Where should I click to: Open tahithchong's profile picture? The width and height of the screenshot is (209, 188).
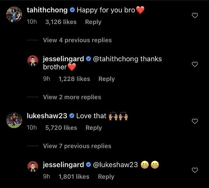pos(14,14)
